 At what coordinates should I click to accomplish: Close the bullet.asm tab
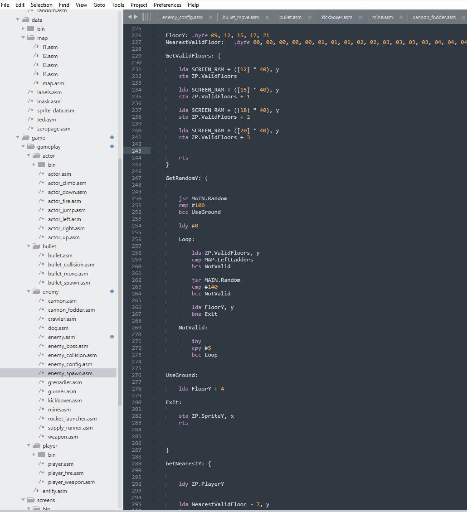click(x=310, y=18)
